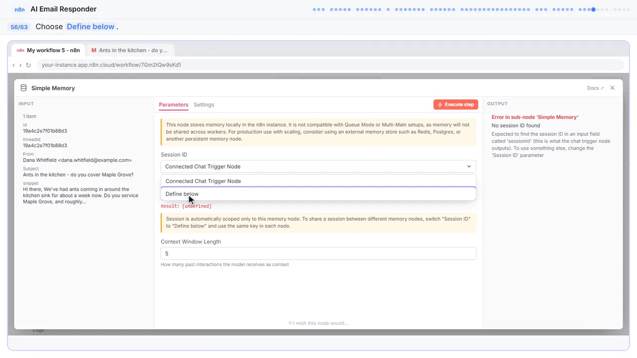Click the browser forward arrow
This screenshot has height=358, width=637.
coord(20,65)
